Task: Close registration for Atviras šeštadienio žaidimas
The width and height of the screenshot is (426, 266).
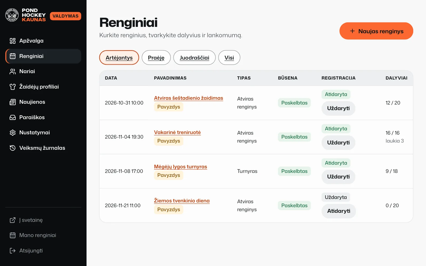Action: point(338,108)
